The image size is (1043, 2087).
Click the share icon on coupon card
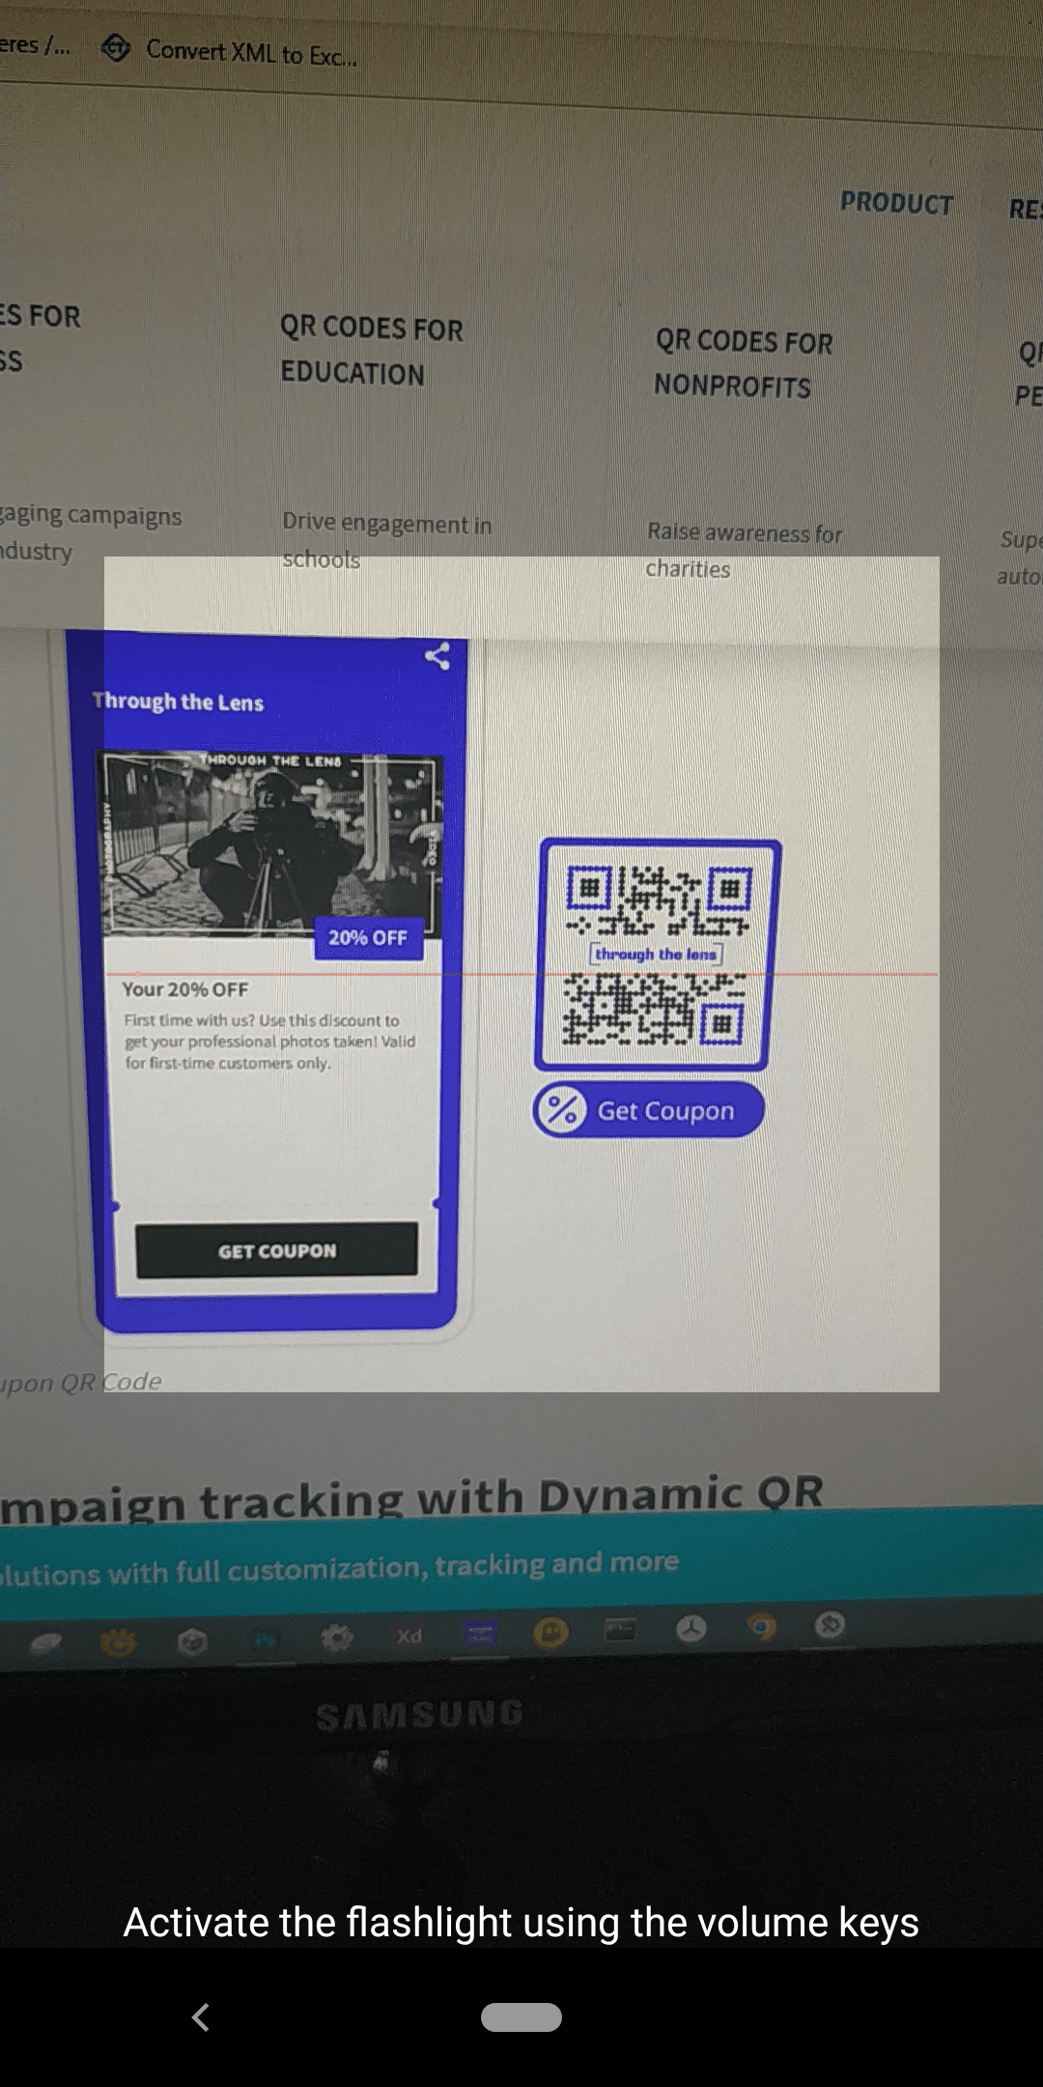tap(437, 656)
